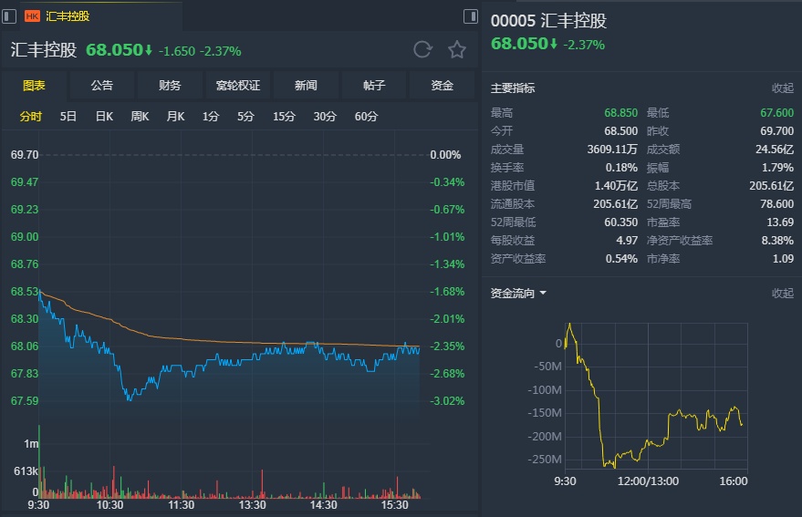Screen dimensions: 802x517
Task: Toggle the right sidebar panel icon
Action: click(x=471, y=16)
